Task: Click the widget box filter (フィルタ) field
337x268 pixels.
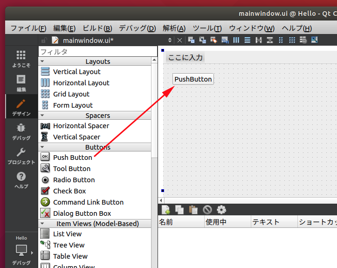Action: pyautogui.click(x=98, y=52)
